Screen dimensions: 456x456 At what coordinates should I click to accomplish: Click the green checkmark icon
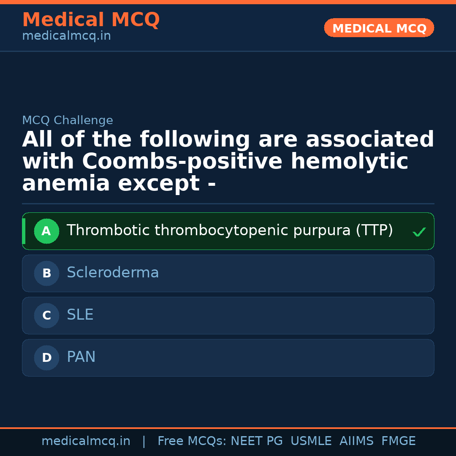[419, 232]
